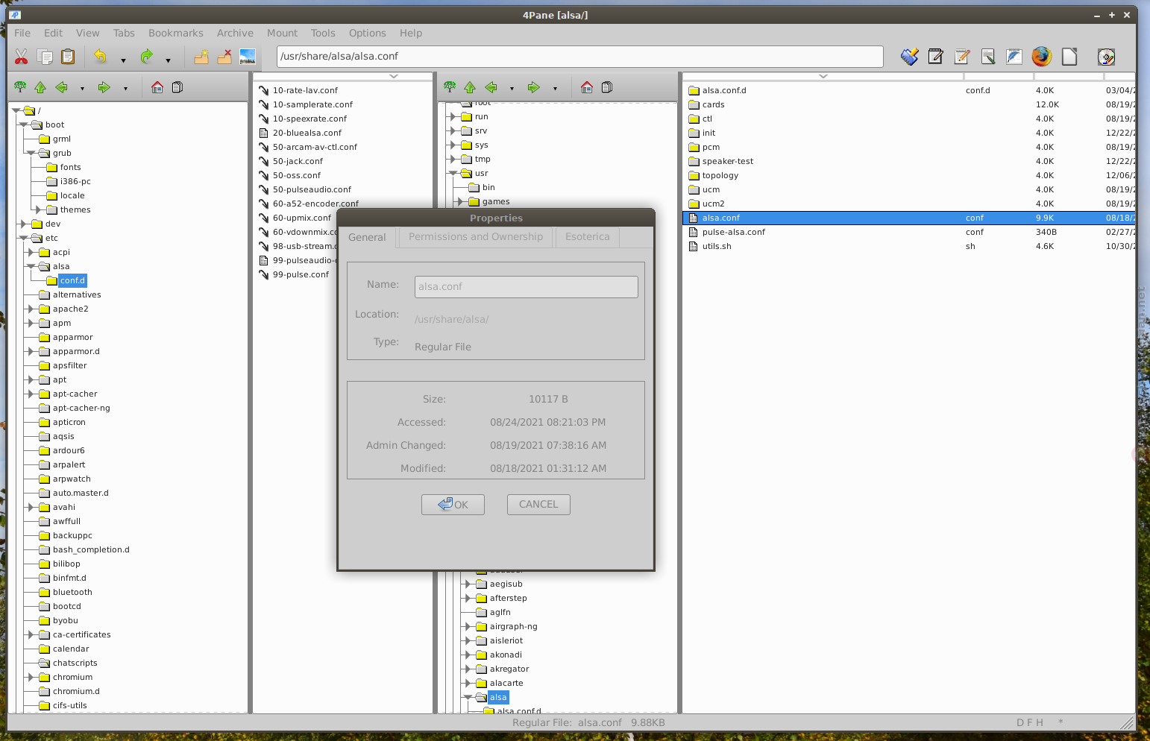
Task: Go to home directory in left pane
Action: 157,87
